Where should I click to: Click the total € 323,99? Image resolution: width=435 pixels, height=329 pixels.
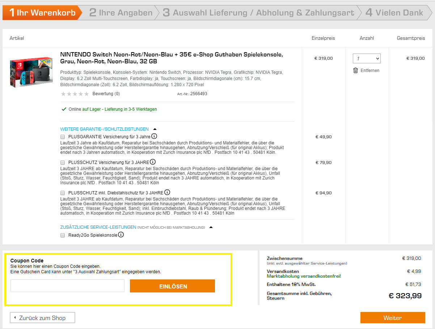click(x=405, y=296)
